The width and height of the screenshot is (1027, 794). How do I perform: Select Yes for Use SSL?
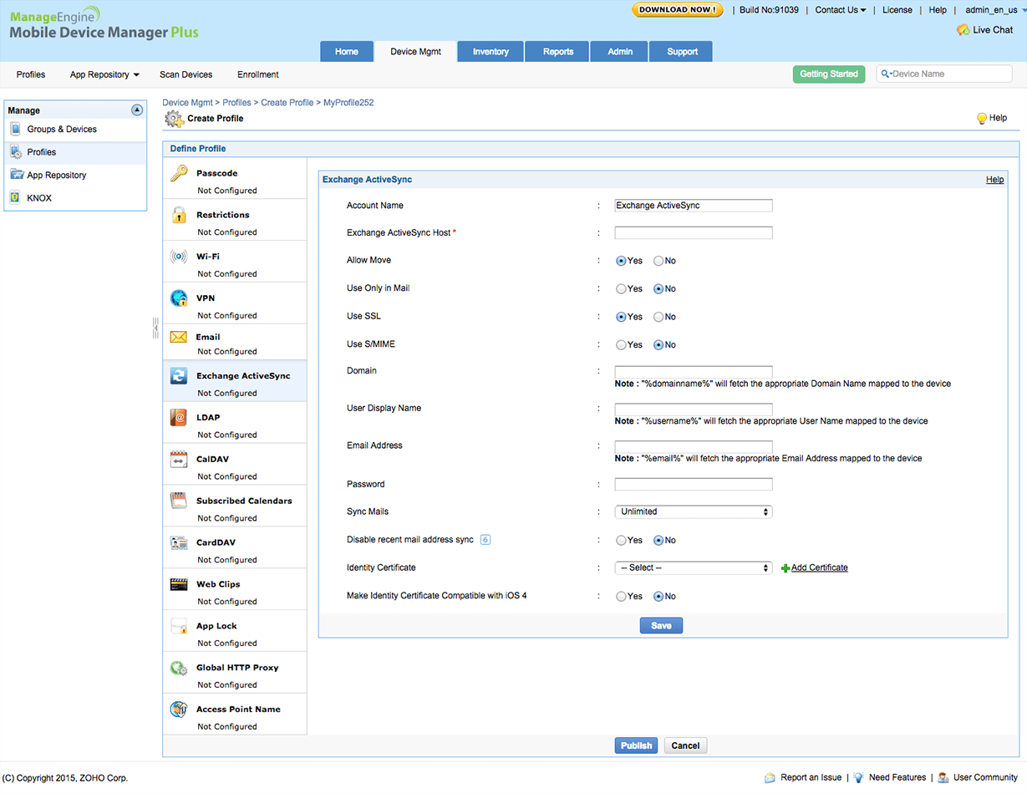coord(621,317)
